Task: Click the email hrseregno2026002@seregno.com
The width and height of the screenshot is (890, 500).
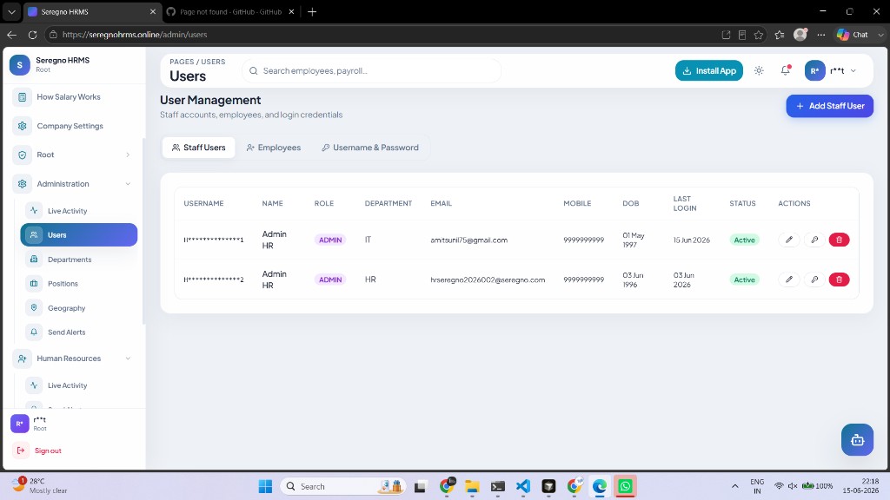Action: 488,280
